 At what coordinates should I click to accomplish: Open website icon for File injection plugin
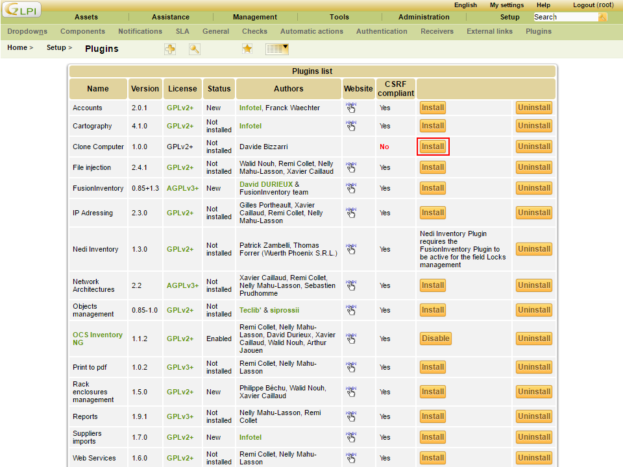click(x=351, y=167)
